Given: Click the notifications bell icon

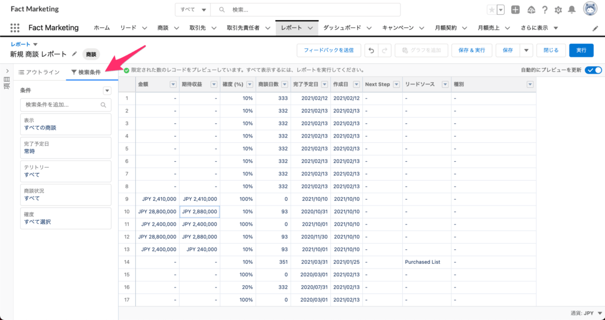Looking at the screenshot, I should 571,9.
